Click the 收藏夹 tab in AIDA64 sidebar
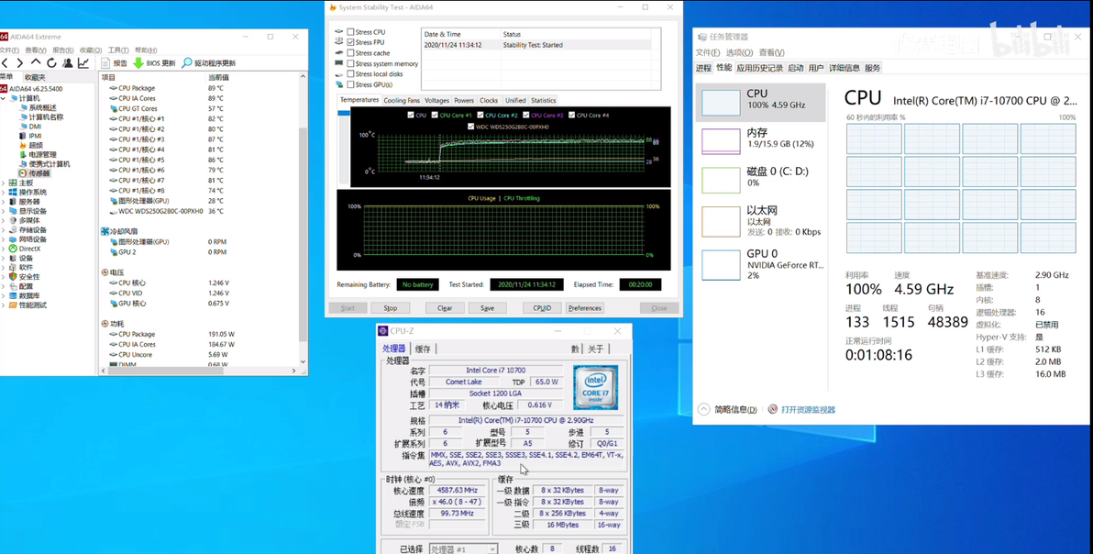 point(34,77)
